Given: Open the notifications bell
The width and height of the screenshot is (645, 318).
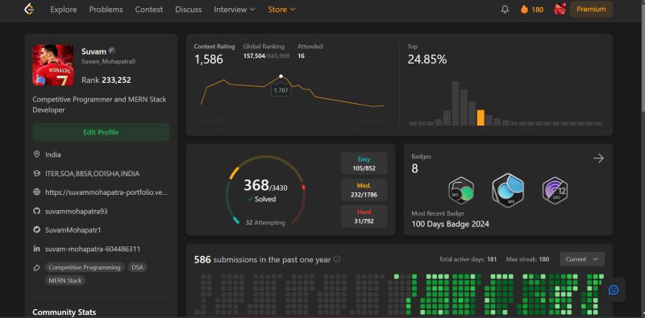Looking at the screenshot, I should tap(505, 10).
